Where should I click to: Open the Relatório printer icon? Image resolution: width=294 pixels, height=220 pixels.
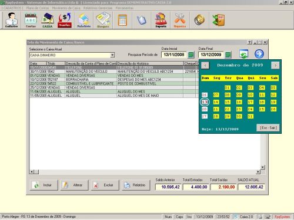84,20
